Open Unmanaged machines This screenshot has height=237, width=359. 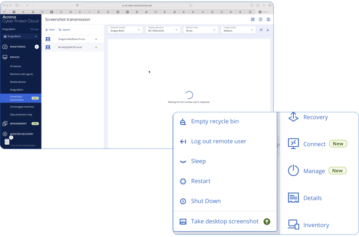22,107
